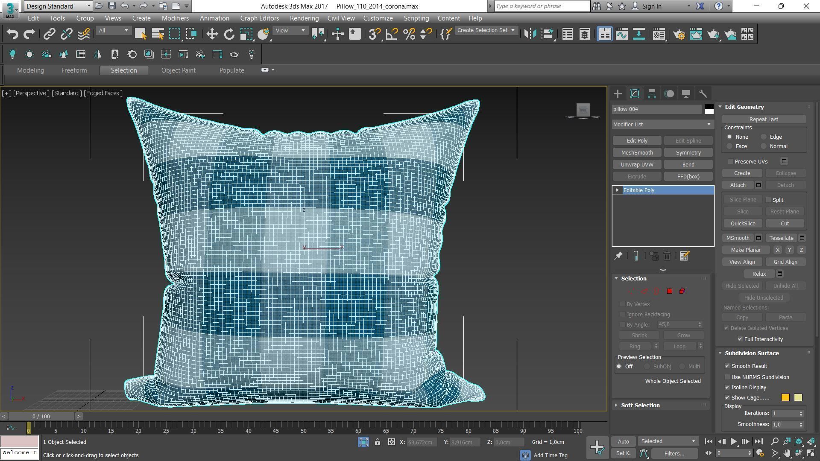Open View reference coordinate dropdown

tap(290, 31)
